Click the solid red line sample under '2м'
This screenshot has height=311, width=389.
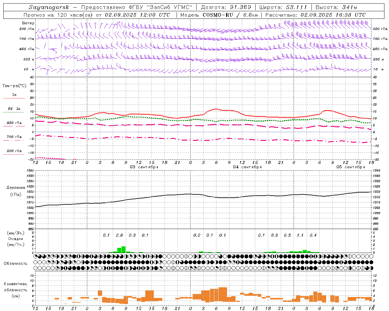pos(14,98)
